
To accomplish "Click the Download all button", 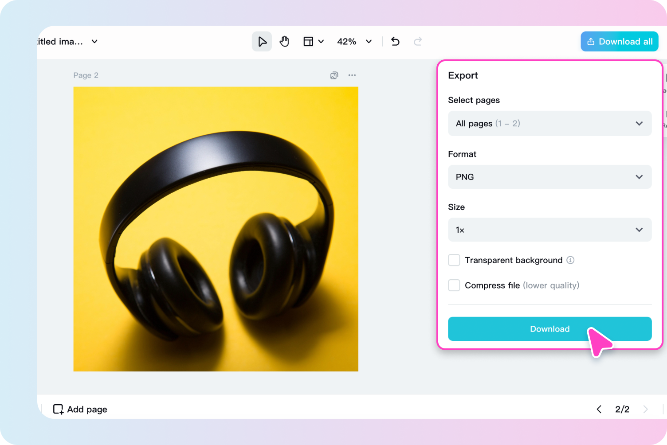I will tap(619, 41).
